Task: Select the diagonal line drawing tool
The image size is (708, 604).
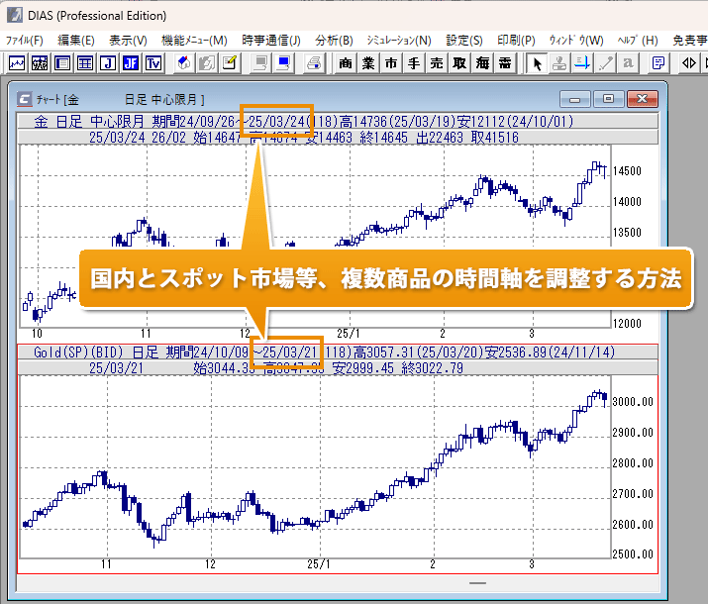Action: [605, 63]
